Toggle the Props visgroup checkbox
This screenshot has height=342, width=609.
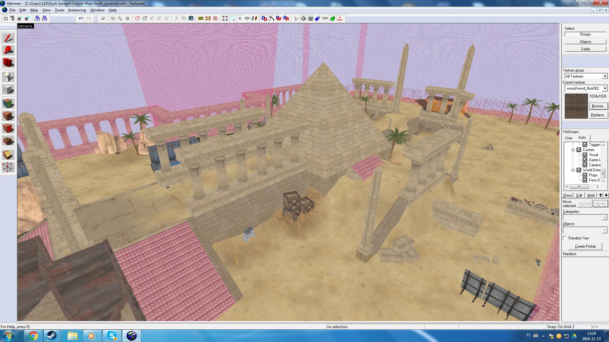[x=585, y=175]
